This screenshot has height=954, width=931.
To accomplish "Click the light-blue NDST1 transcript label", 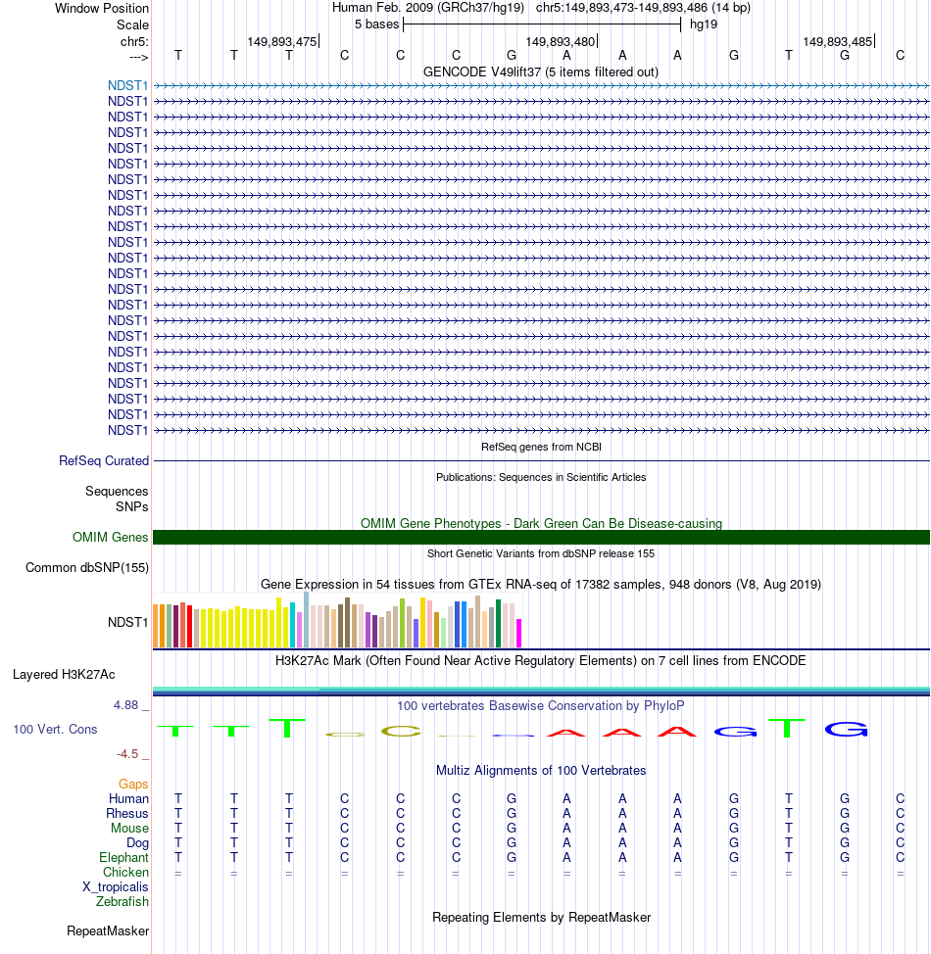I will [x=127, y=86].
